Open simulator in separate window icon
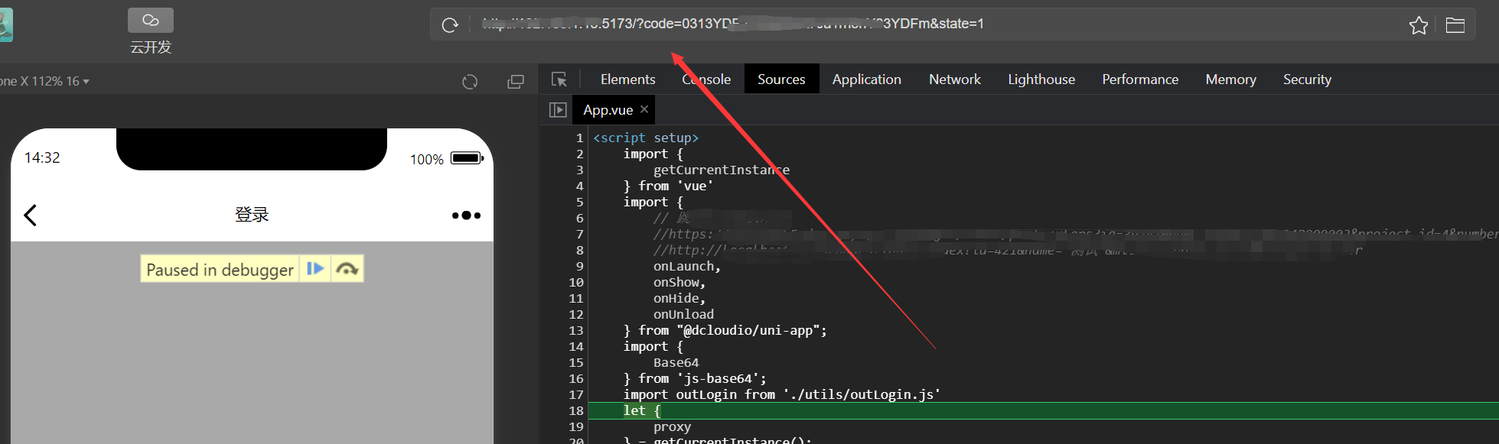Image resolution: width=1499 pixels, height=444 pixels. [516, 82]
